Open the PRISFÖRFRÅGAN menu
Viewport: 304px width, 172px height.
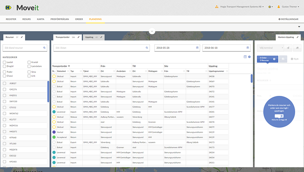(x=60, y=19)
